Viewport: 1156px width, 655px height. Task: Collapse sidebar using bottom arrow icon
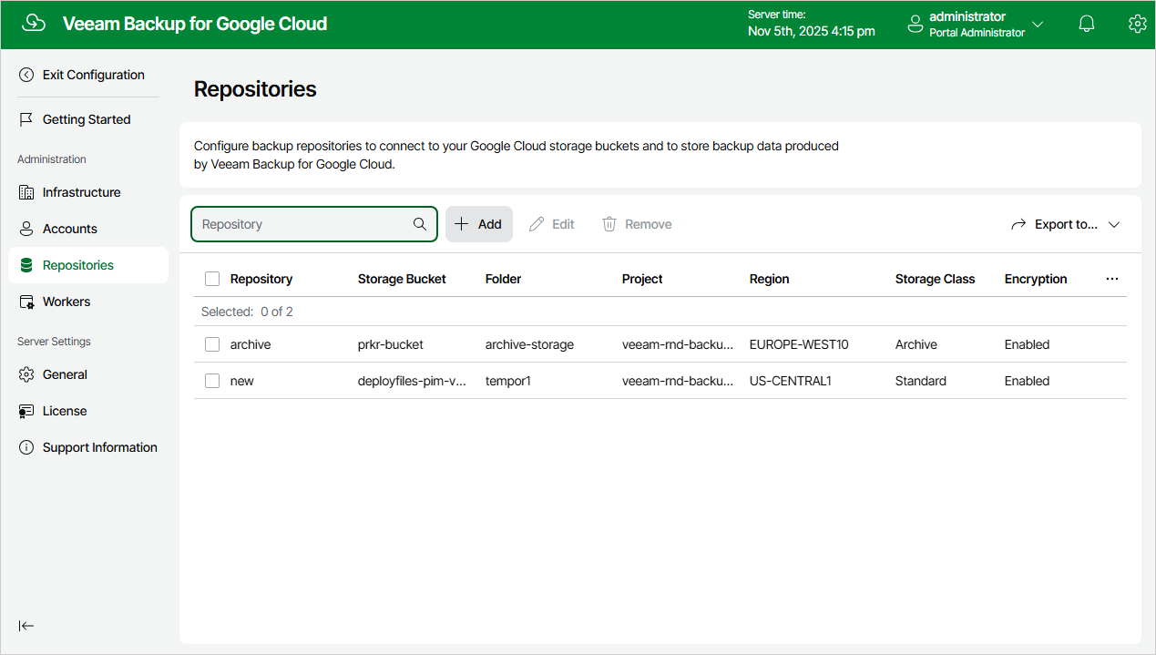tap(26, 626)
